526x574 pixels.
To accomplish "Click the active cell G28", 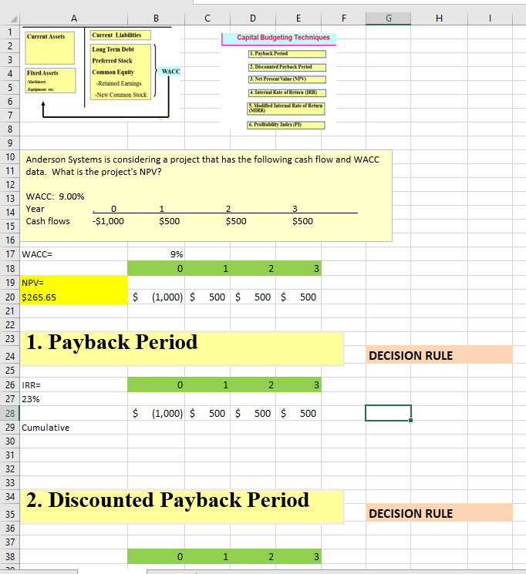I will coord(388,413).
